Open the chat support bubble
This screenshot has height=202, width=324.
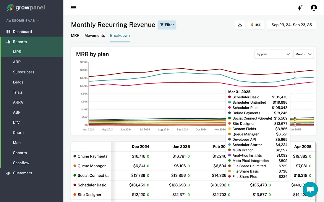[310, 189]
